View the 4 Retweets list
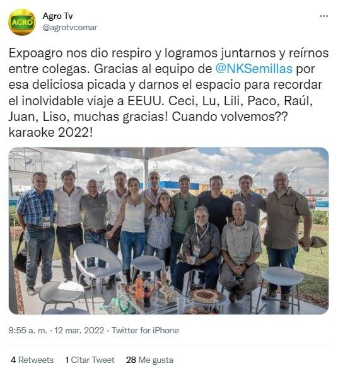Image resolution: width=338 pixels, height=373 pixels. [x=32, y=360]
